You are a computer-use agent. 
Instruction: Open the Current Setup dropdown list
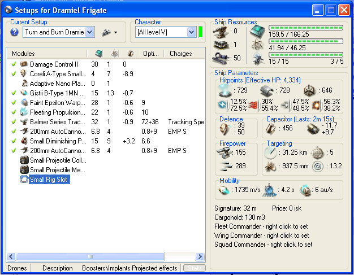pyautogui.click(x=89, y=32)
